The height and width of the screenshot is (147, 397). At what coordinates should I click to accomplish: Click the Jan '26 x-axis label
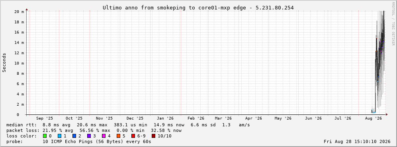(x=165, y=118)
